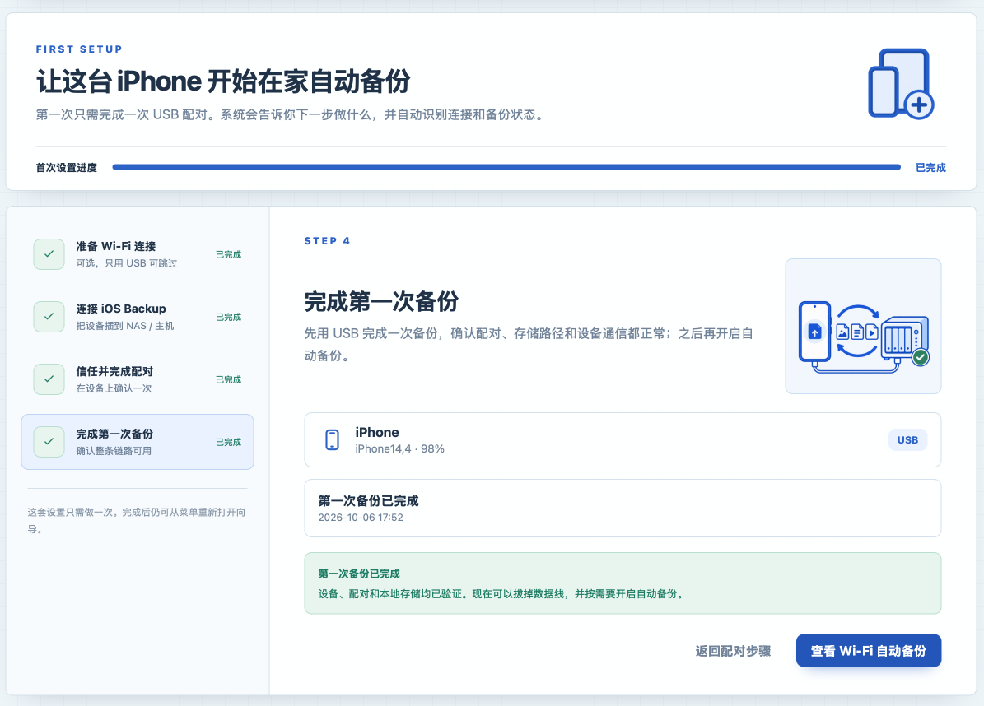The width and height of the screenshot is (984, 706).
Task: Click the 完成第一次备份 heading in the main panel
Action: pyautogui.click(x=381, y=302)
